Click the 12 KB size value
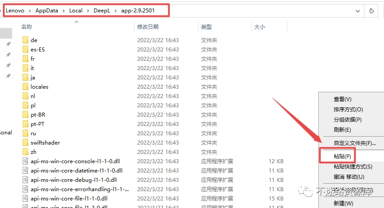Image resolution: width=384 pixels, height=208 pixels. 276,161
